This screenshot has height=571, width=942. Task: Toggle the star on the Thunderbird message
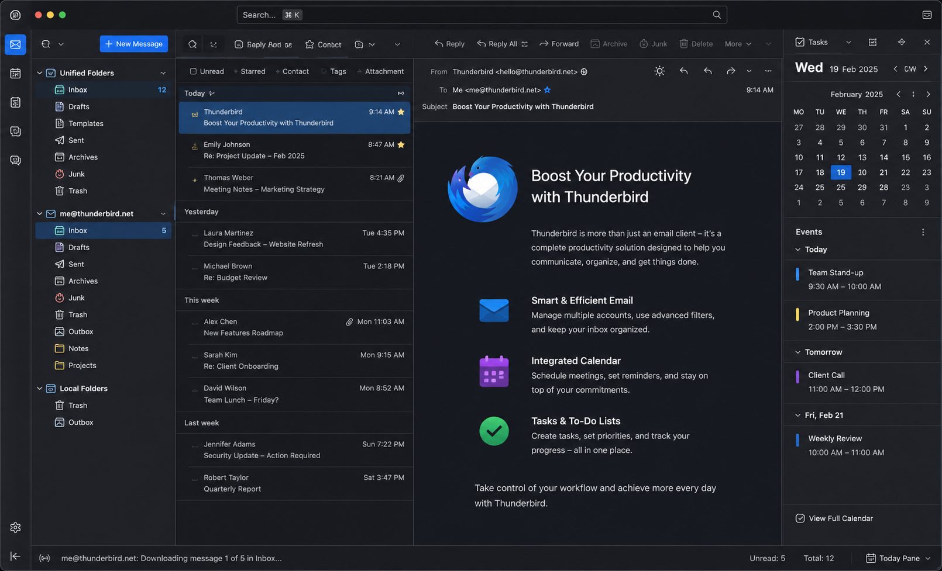click(401, 112)
